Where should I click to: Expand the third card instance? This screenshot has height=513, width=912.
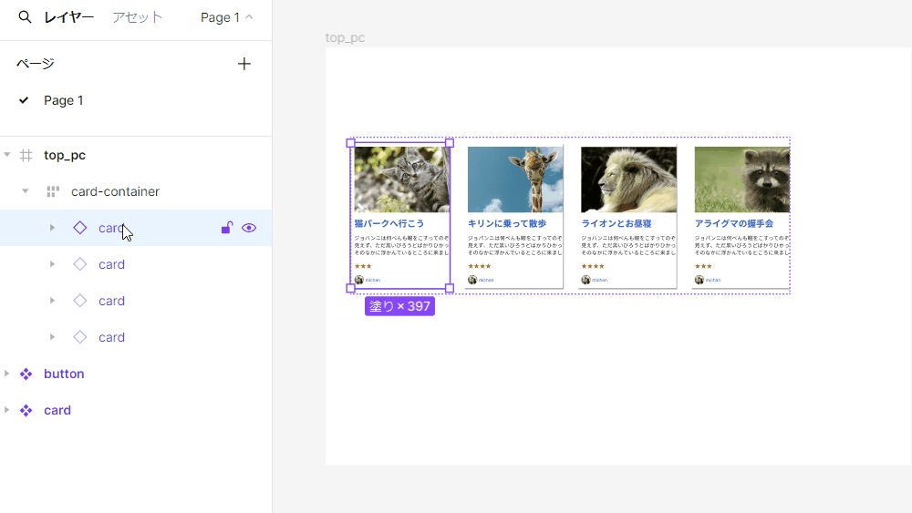[x=52, y=301]
